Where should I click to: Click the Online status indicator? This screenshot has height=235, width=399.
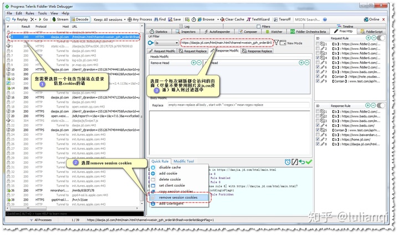[x=371, y=19]
